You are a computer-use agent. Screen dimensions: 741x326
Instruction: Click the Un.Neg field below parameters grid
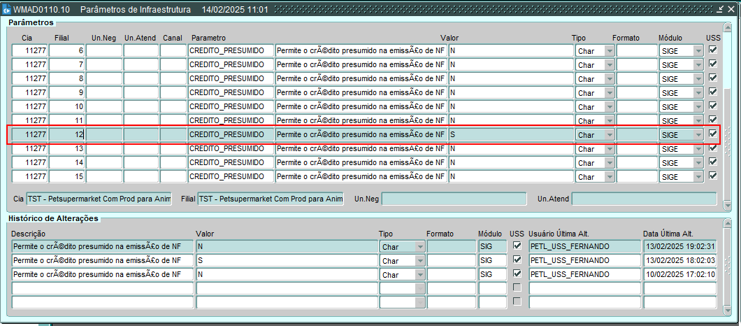(x=454, y=199)
